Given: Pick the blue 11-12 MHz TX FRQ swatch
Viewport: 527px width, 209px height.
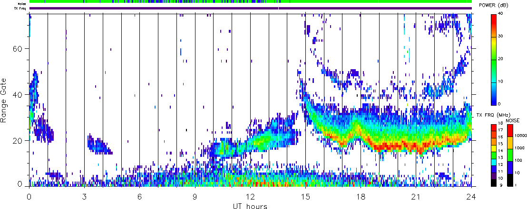Looking at the screenshot, I should coord(493,169).
